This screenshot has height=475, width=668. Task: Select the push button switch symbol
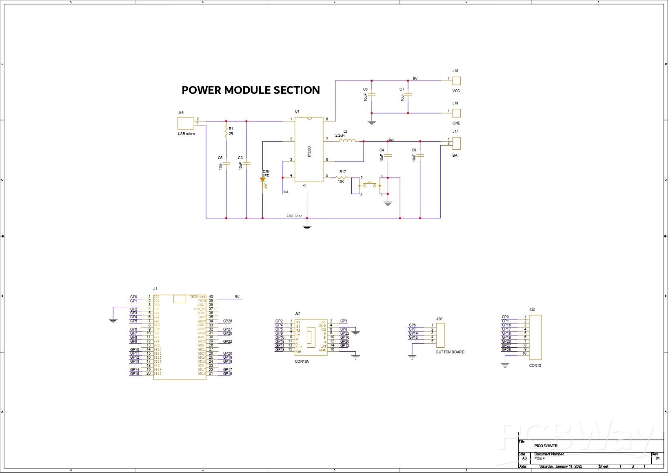click(370, 185)
